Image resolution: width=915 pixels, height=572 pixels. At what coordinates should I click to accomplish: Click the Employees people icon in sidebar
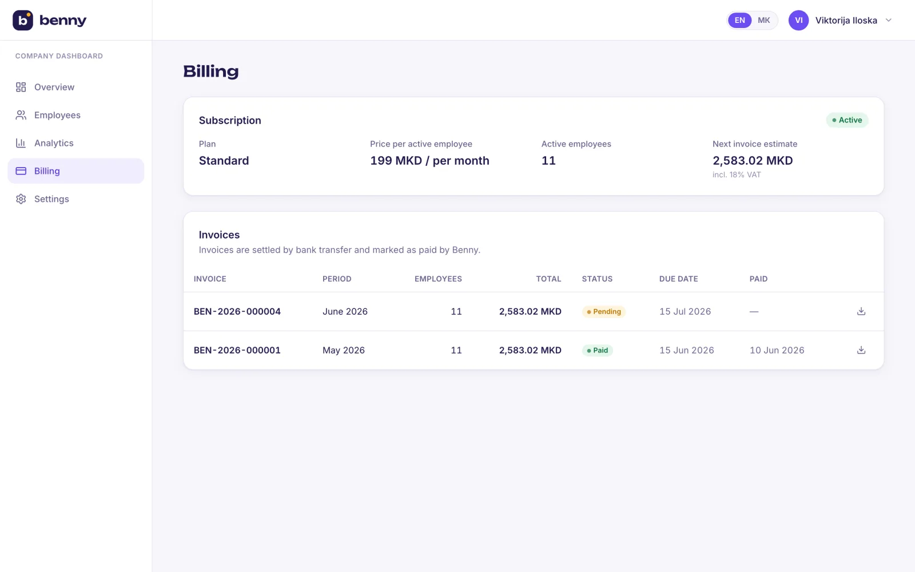coord(21,115)
